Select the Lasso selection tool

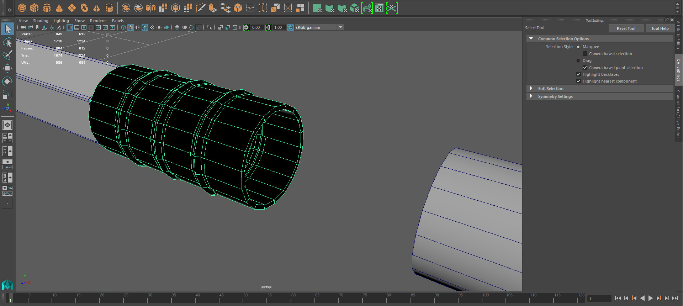(x=7, y=42)
